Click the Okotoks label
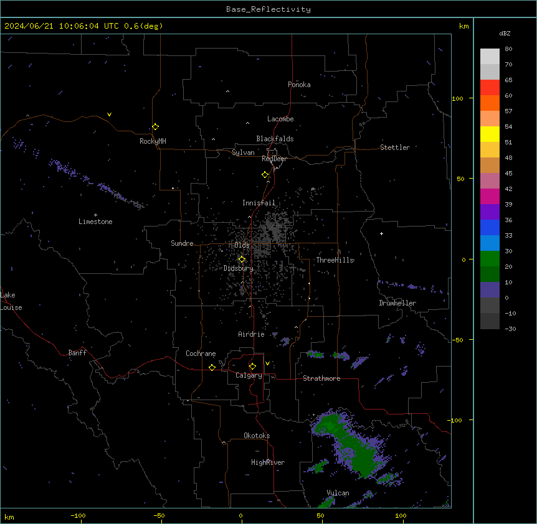Screen dimensions: 537x524 tap(257, 436)
